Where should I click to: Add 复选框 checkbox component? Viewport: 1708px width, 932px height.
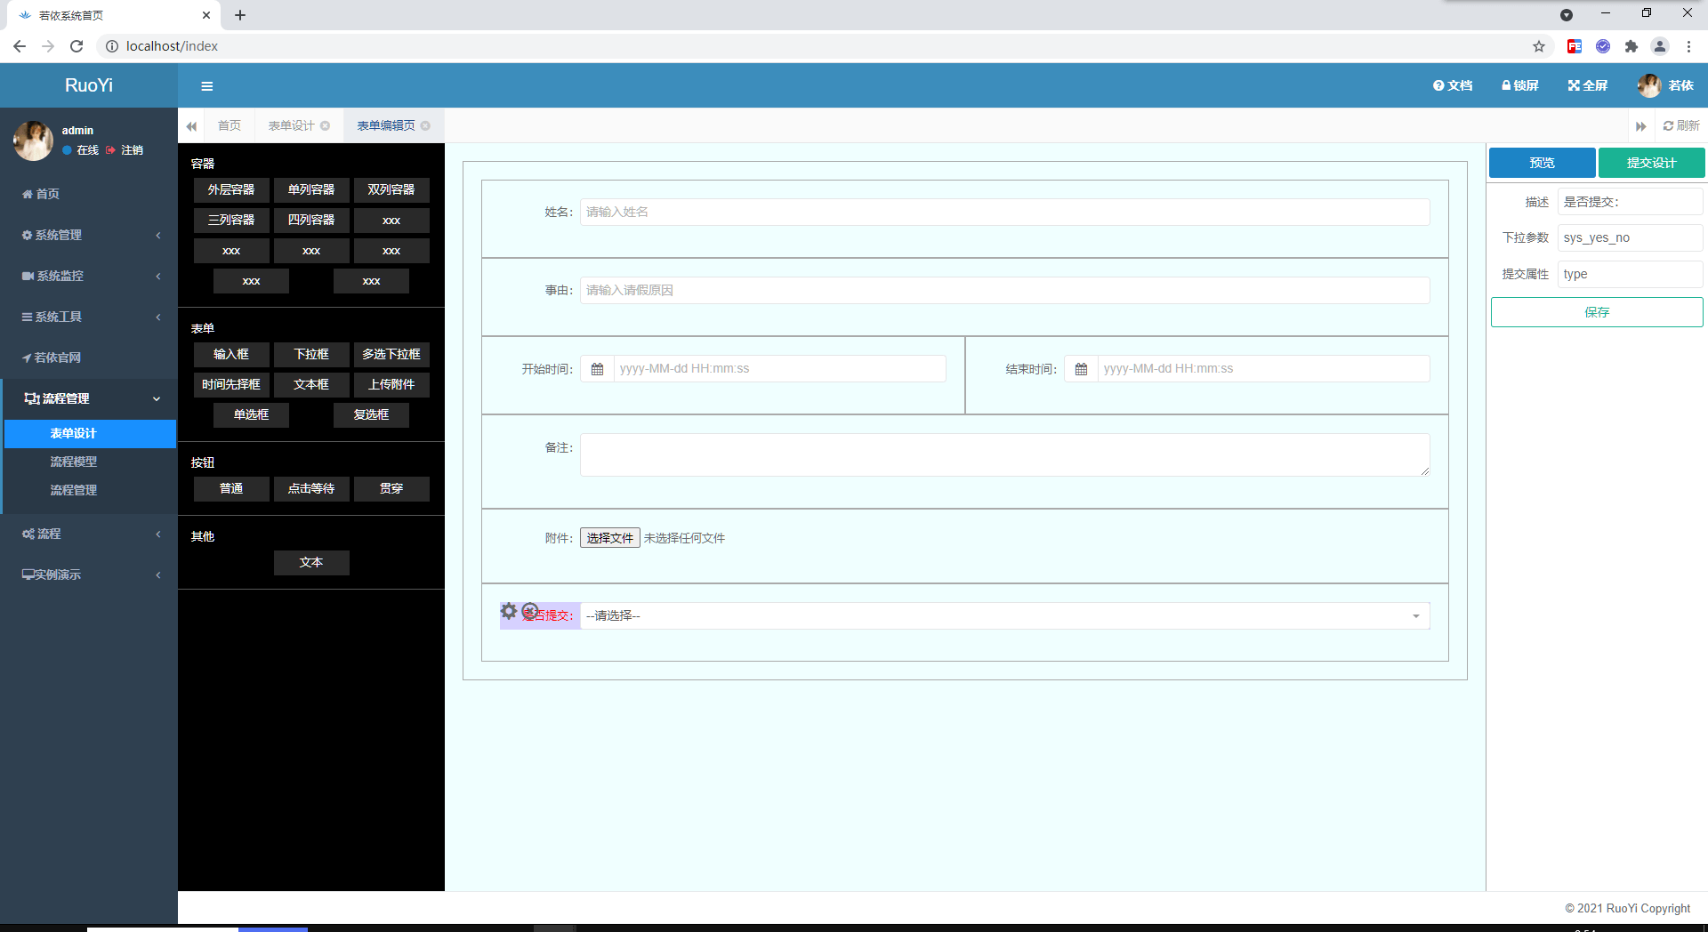[371, 415]
